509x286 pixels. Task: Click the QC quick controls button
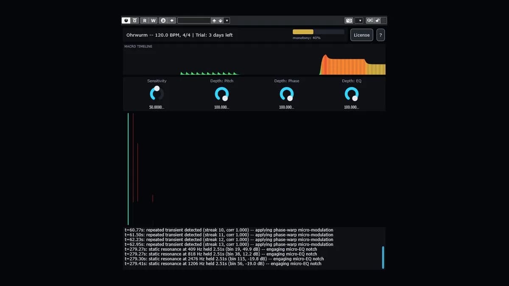point(370,20)
